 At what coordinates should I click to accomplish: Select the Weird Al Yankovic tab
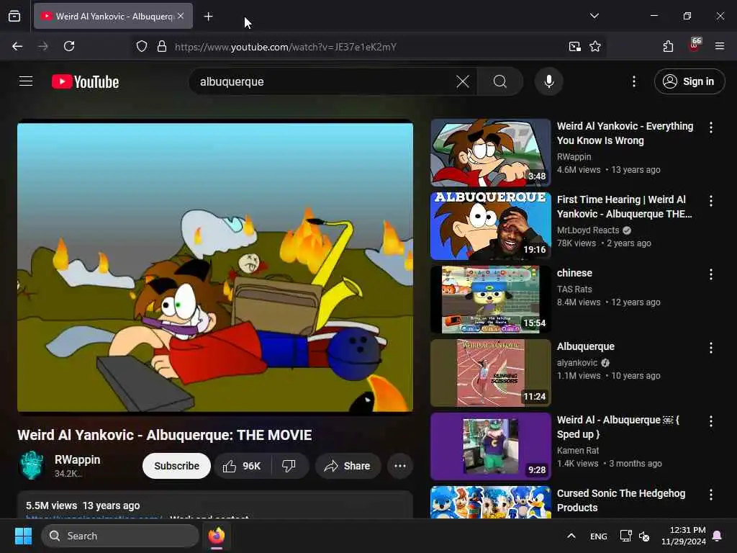click(113, 16)
